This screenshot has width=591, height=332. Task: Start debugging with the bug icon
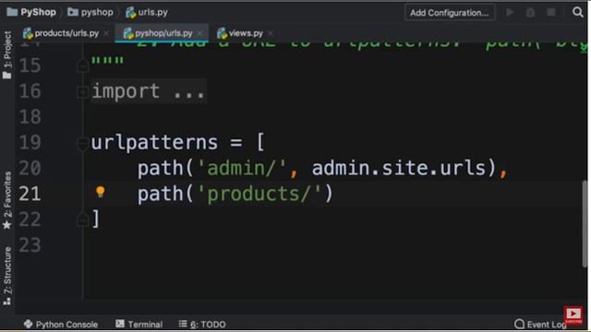(x=530, y=13)
